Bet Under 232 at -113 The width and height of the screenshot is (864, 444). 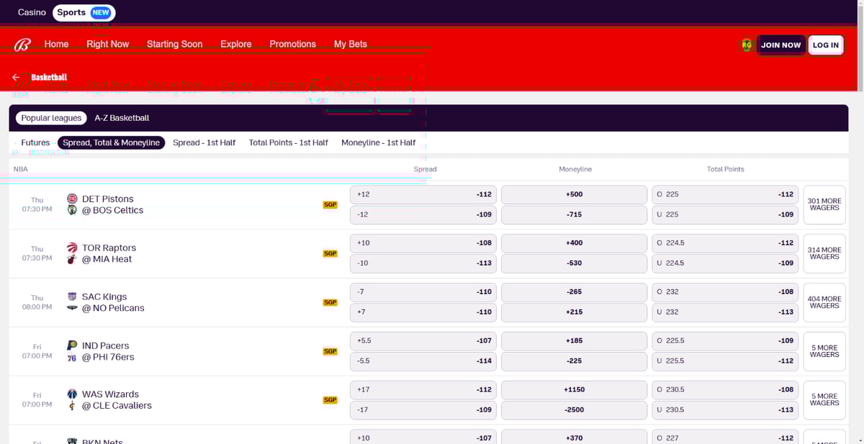pos(725,312)
